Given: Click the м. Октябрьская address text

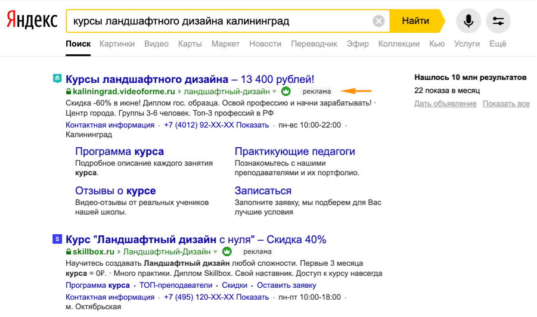Looking at the screenshot, I should pyautogui.click(x=93, y=307).
